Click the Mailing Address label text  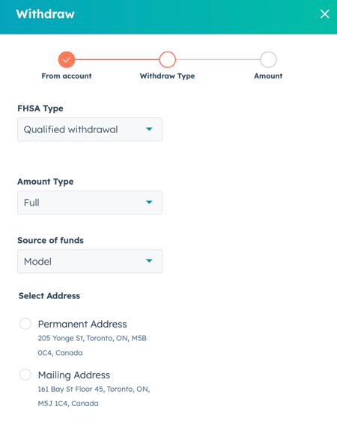point(74,375)
